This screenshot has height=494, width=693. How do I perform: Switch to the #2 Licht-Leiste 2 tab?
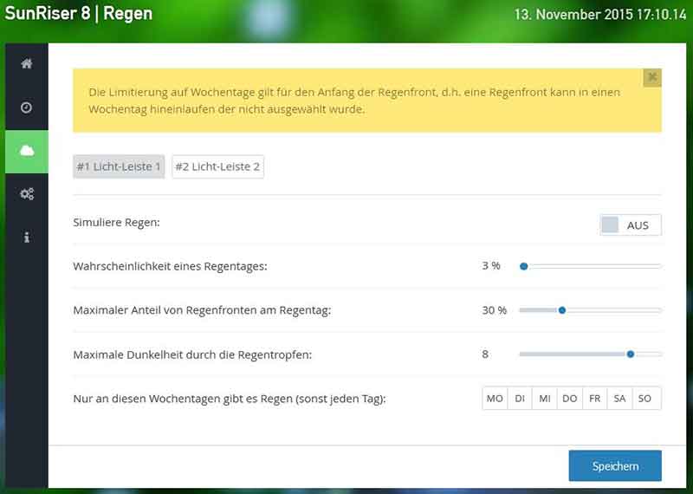[x=218, y=166]
